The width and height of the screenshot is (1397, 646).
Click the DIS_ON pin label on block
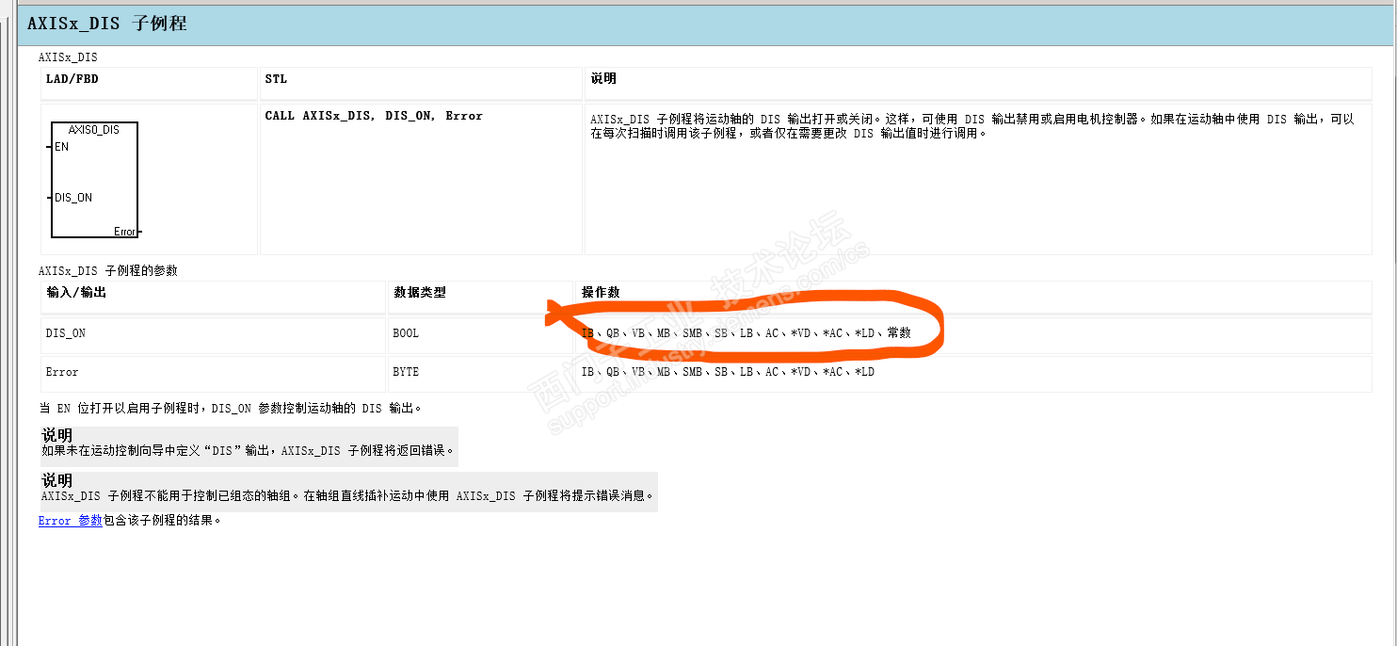pyautogui.click(x=73, y=198)
